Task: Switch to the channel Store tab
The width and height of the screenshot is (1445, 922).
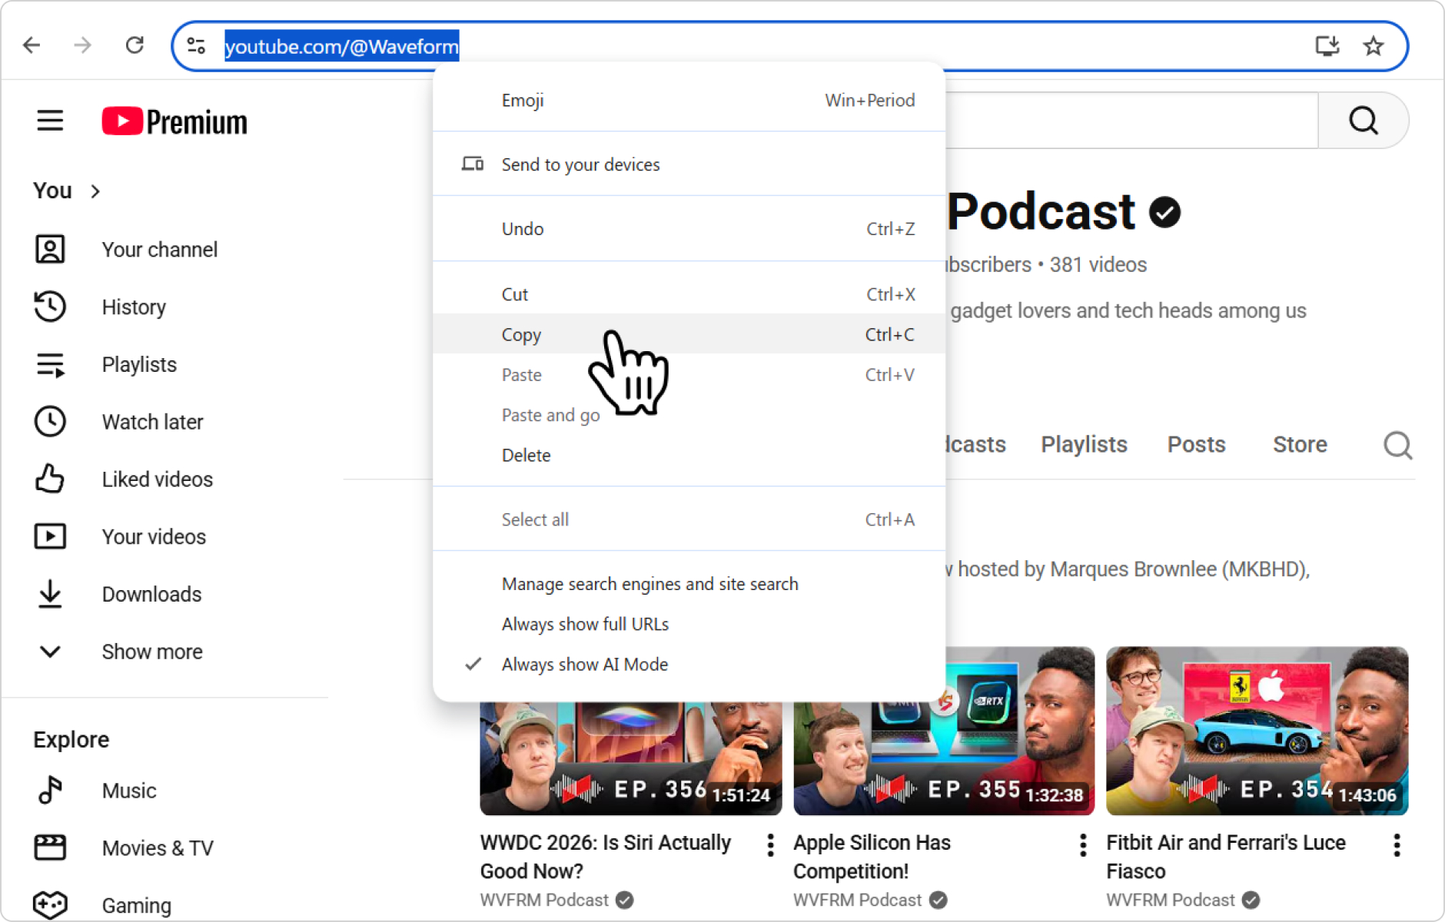Action: pyautogui.click(x=1300, y=444)
